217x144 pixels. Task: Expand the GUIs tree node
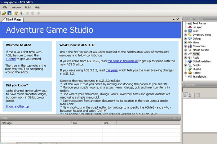tap(185, 31)
